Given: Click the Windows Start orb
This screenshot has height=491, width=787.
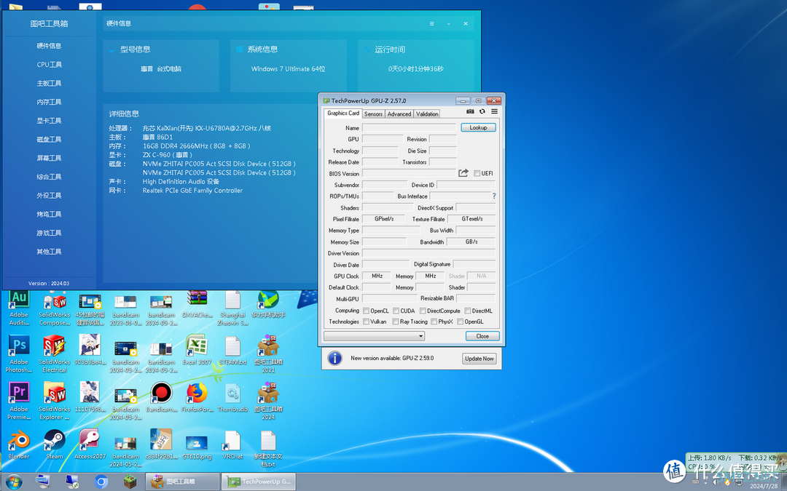Looking at the screenshot, I should pyautogui.click(x=14, y=482).
